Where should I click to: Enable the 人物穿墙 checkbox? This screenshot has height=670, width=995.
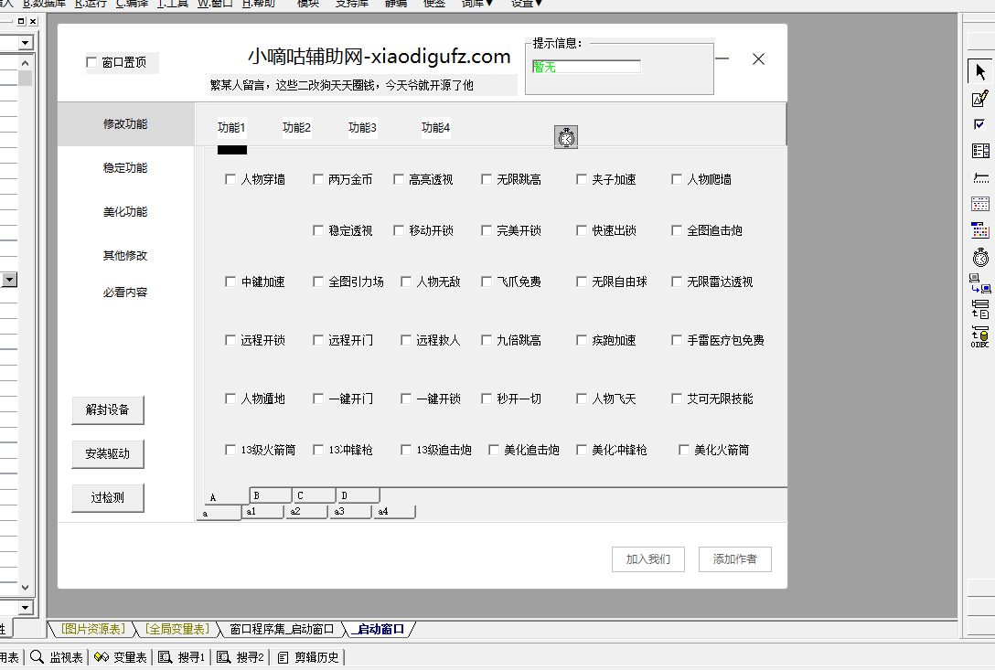(230, 179)
